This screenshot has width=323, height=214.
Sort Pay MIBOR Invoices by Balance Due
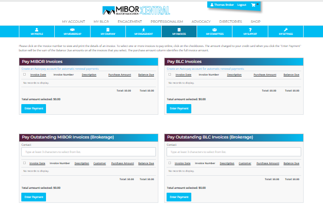click(146, 75)
